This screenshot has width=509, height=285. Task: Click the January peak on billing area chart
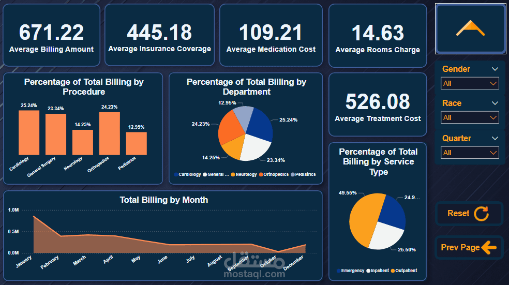pos(34,216)
